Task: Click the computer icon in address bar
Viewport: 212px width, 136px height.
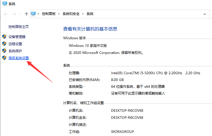Action: click(x=33, y=14)
